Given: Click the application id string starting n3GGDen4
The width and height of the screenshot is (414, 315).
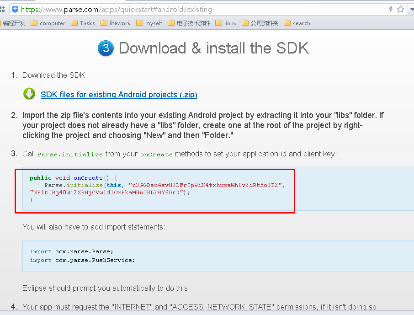Looking at the screenshot, I should [x=205, y=185].
